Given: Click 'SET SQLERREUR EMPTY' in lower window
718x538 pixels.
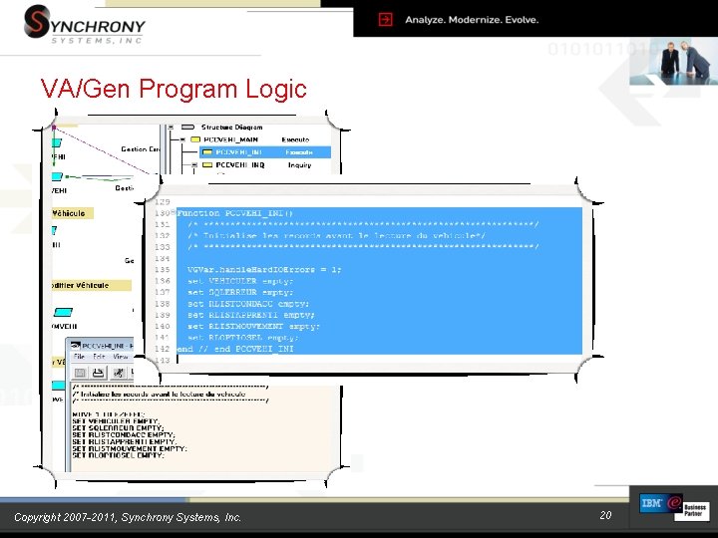Looking at the screenshot, I should pos(118,427).
